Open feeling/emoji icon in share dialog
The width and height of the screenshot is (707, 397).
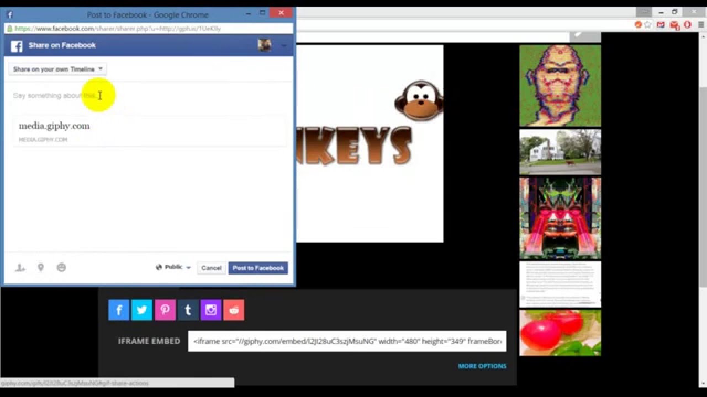coord(61,267)
